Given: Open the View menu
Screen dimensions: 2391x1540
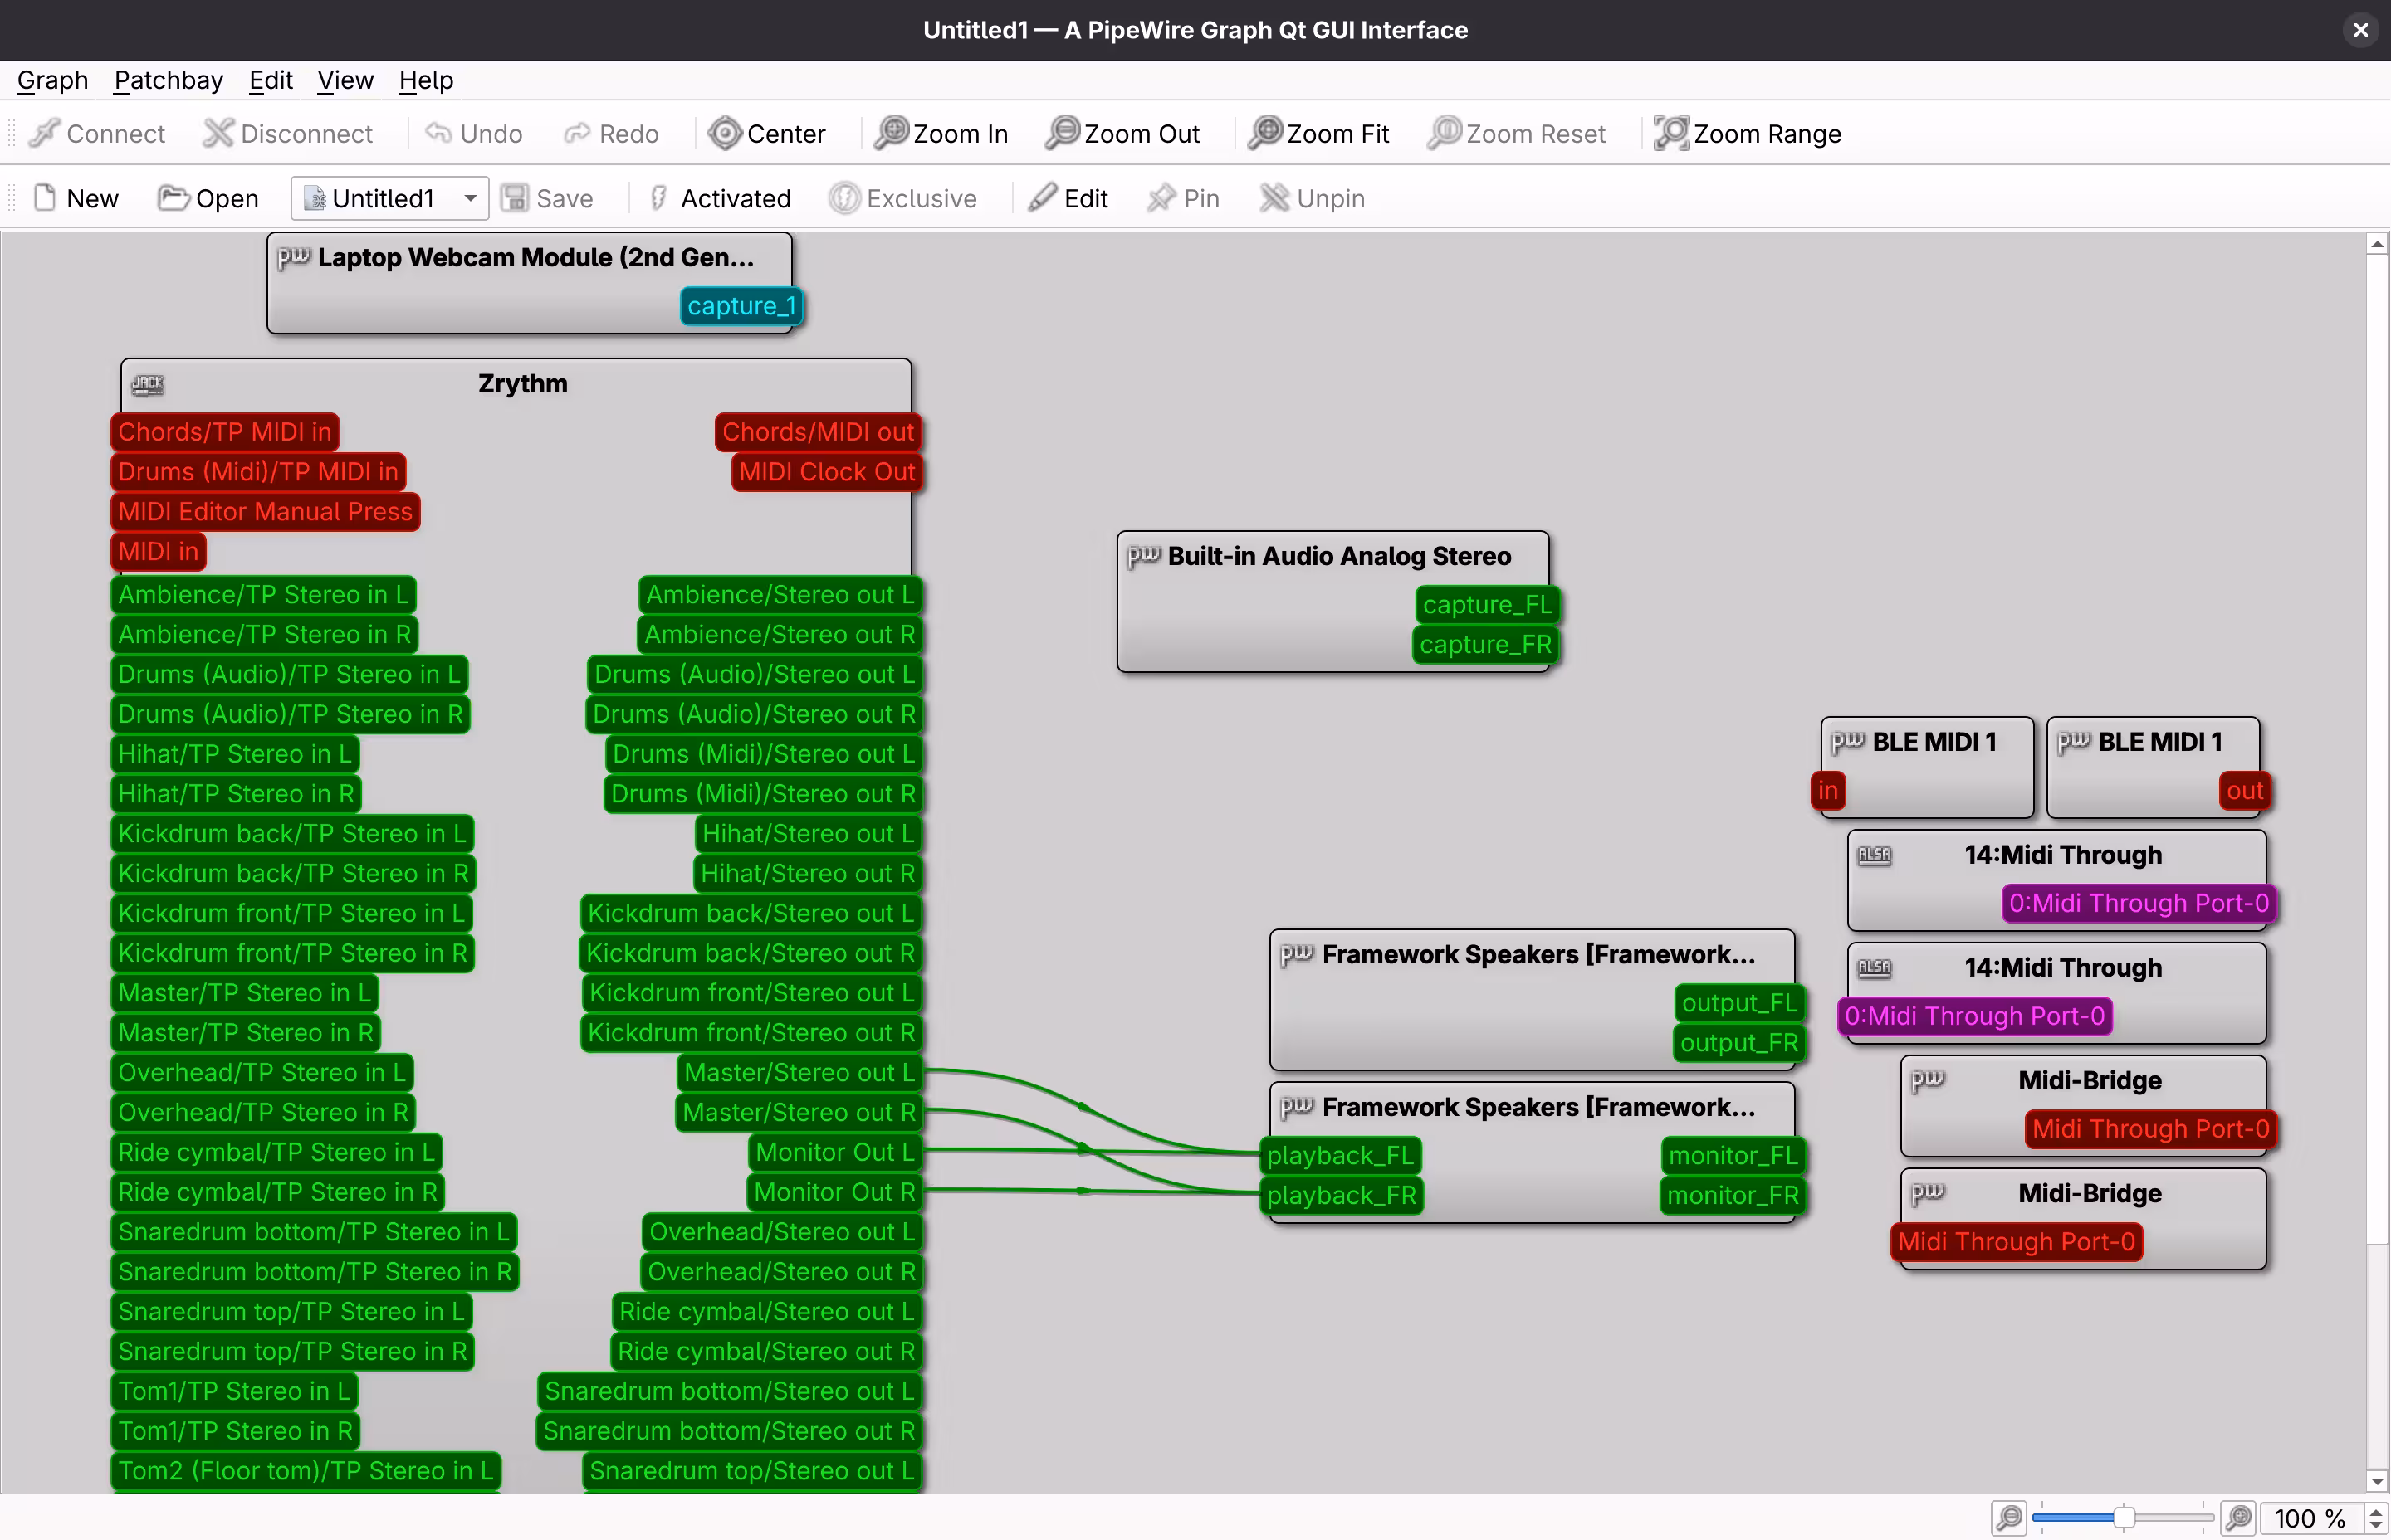Looking at the screenshot, I should point(345,80).
